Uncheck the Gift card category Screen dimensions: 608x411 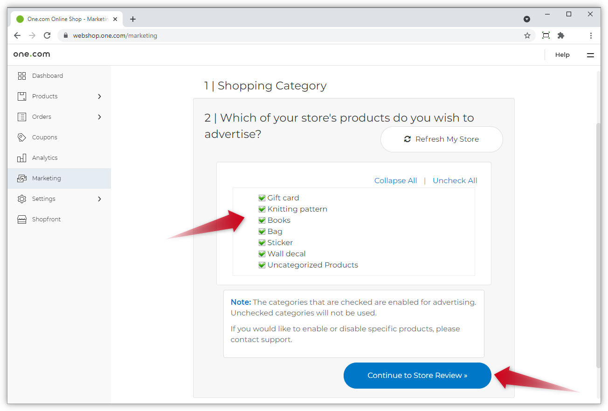tap(262, 198)
